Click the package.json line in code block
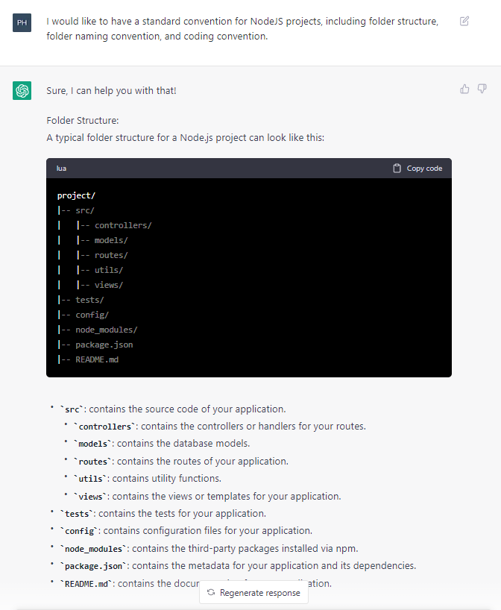Viewport: 501px width, 610px height. click(x=104, y=345)
